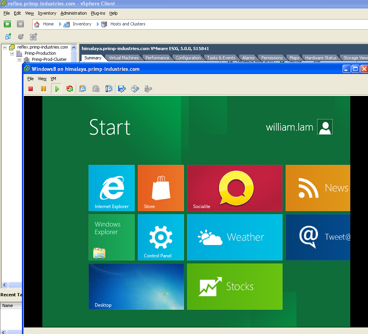Screen dimensions: 368x334
Task: Select reflex.primp-industries.com in inventory tree
Action: coord(42,47)
